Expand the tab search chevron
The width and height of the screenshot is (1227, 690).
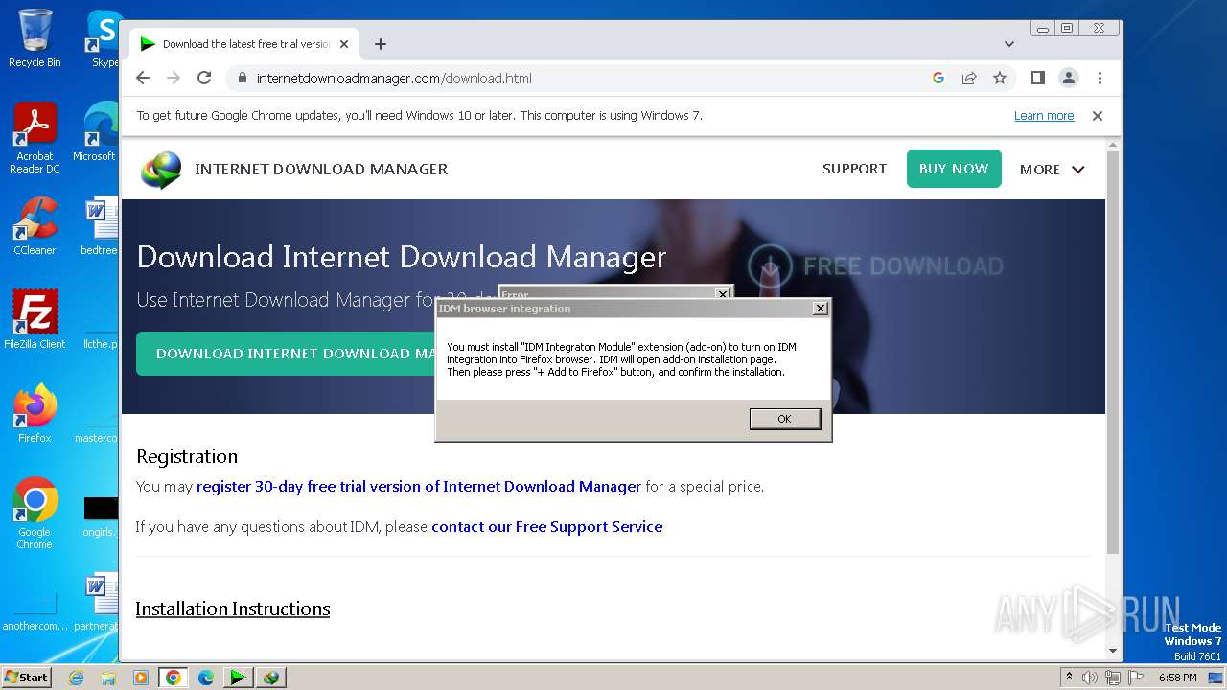tap(1009, 44)
